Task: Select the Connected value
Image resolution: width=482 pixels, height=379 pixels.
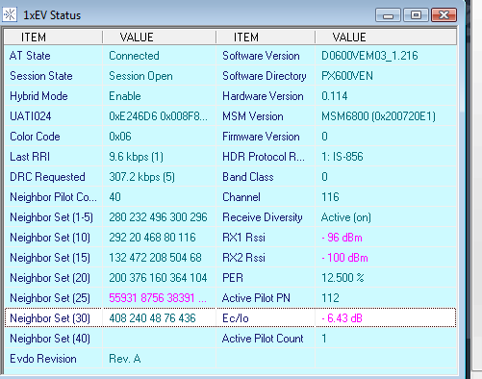Action: (134, 56)
